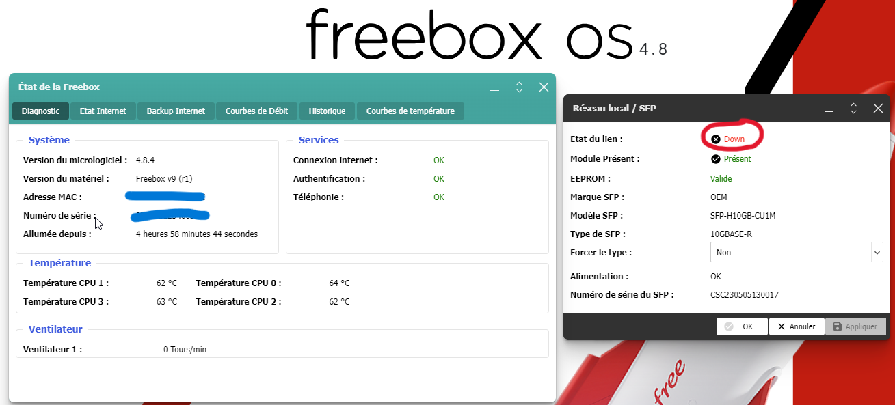Open the Historique tab
The width and height of the screenshot is (895, 405).
click(328, 111)
